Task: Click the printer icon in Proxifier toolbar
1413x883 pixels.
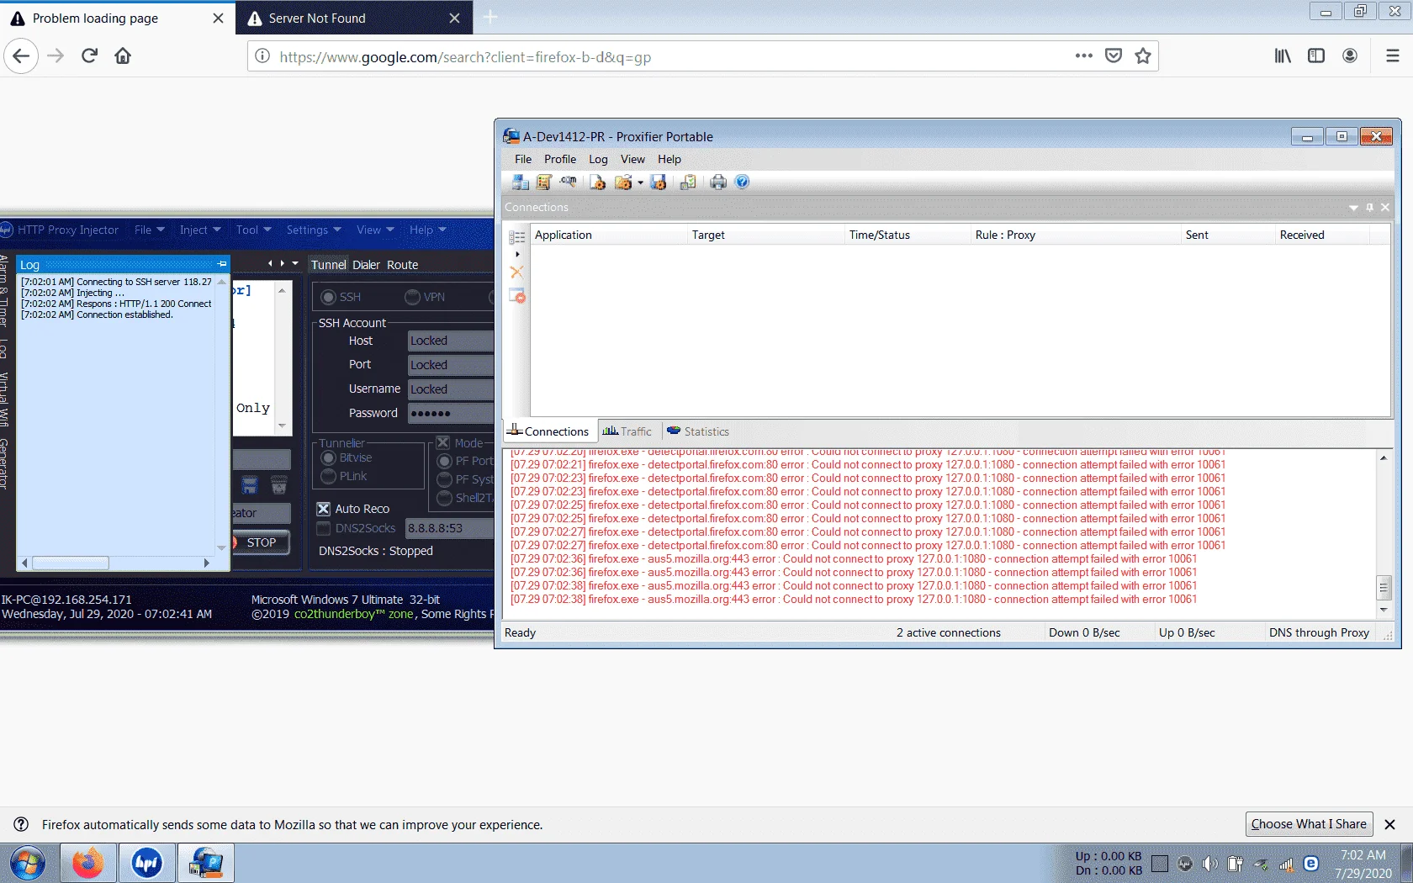Action: (718, 182)
